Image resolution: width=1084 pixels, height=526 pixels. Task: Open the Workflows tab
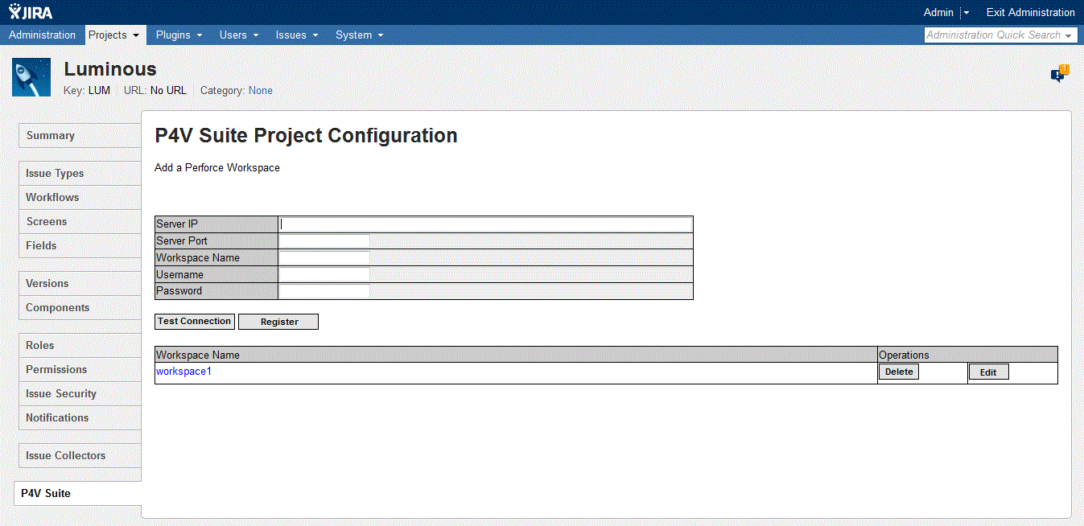80,197
